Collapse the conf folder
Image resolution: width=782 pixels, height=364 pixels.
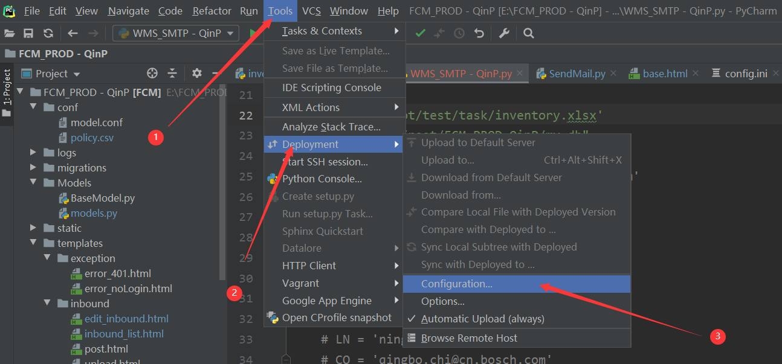click(x=33, y=107)
